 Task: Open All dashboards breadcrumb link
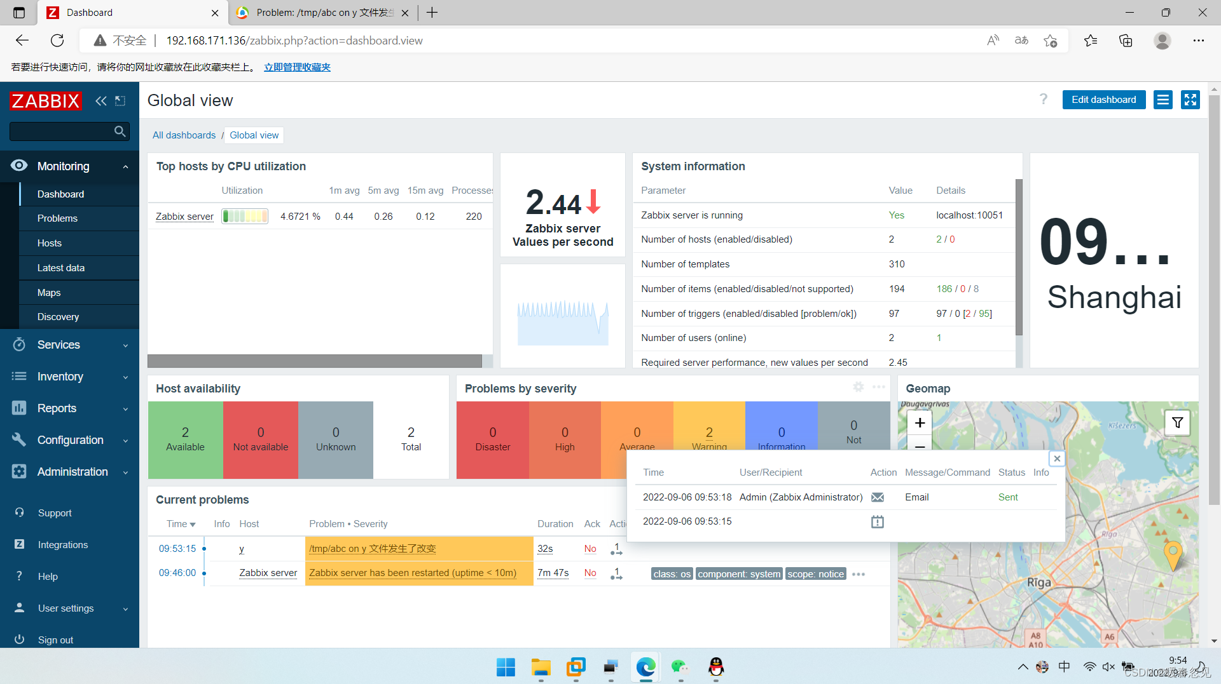click(x=184, y=135)
